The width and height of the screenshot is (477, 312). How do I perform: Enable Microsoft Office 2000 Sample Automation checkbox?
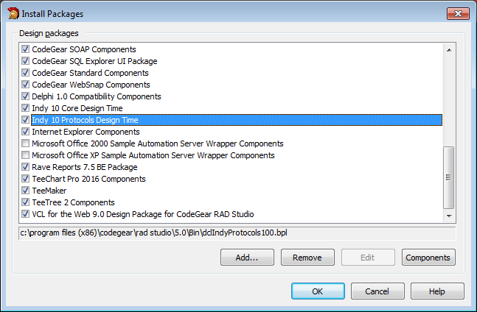26,143
